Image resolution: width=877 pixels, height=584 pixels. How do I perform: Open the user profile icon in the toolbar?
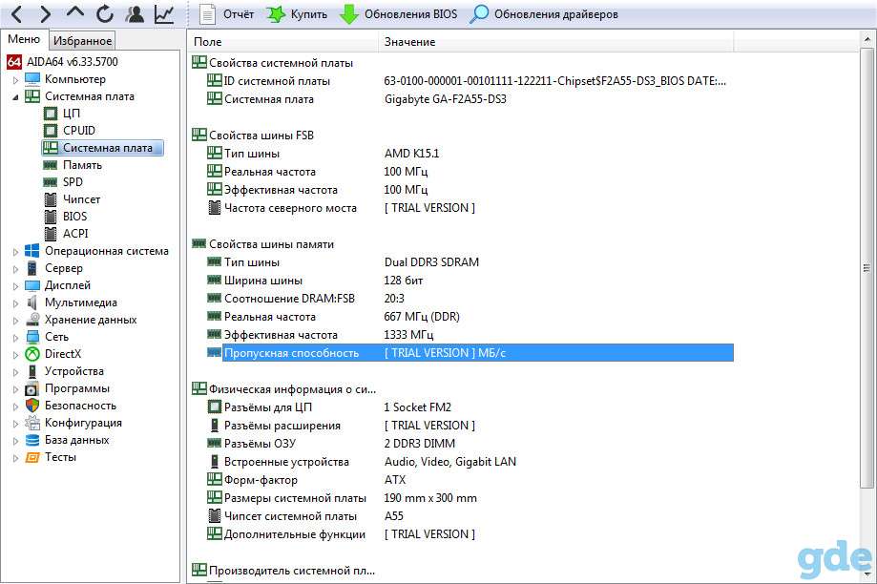pyautogui.click(x=135, y=14)
